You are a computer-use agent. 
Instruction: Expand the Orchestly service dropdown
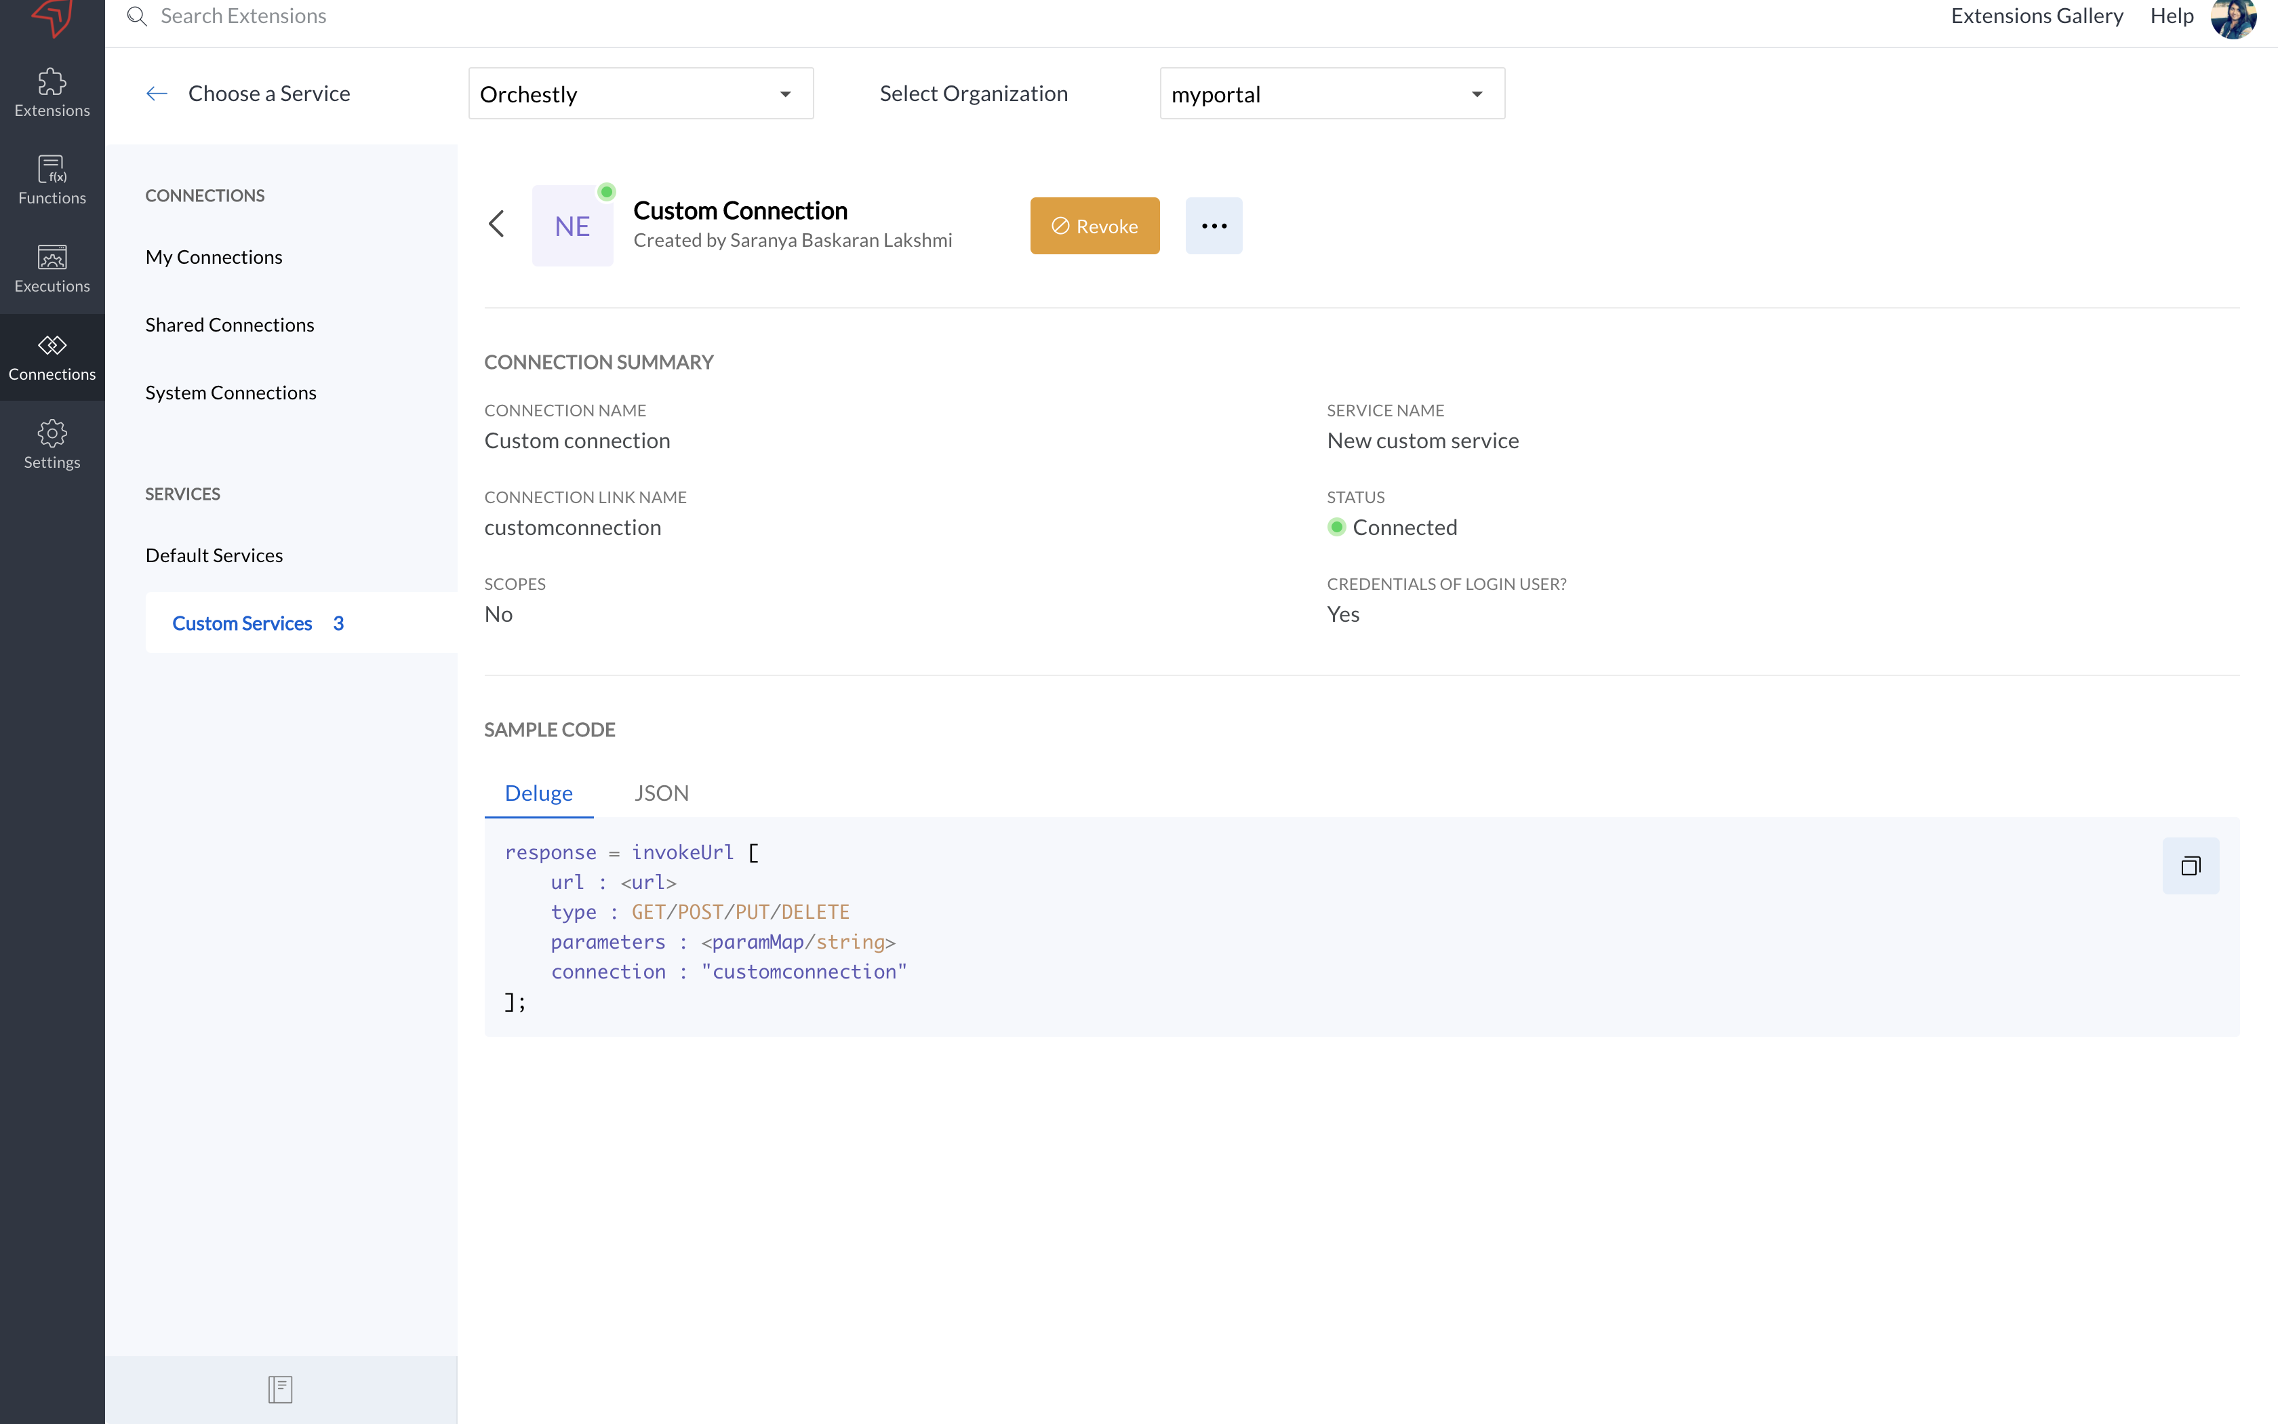pos(640,94)
